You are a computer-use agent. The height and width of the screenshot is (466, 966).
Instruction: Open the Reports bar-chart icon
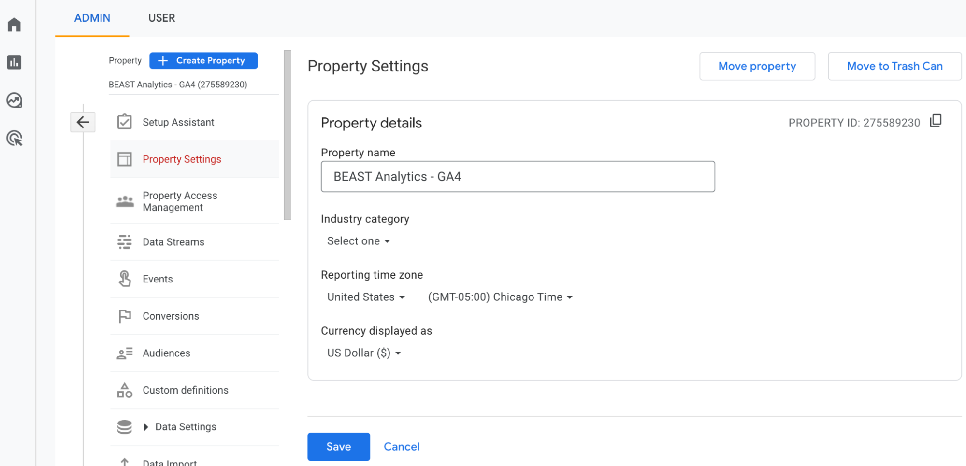click(x=14, y=62)
